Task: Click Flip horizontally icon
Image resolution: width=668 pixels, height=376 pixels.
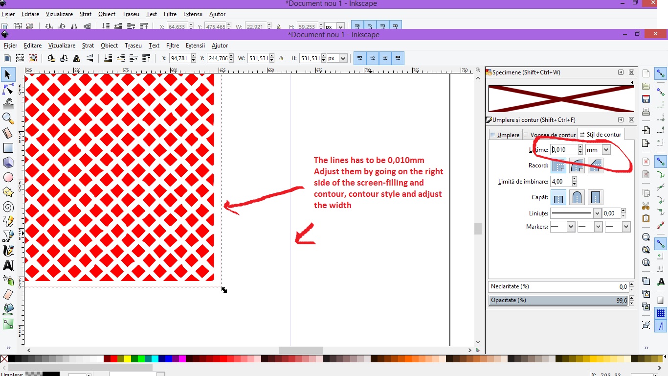Action: coord(77,58)
